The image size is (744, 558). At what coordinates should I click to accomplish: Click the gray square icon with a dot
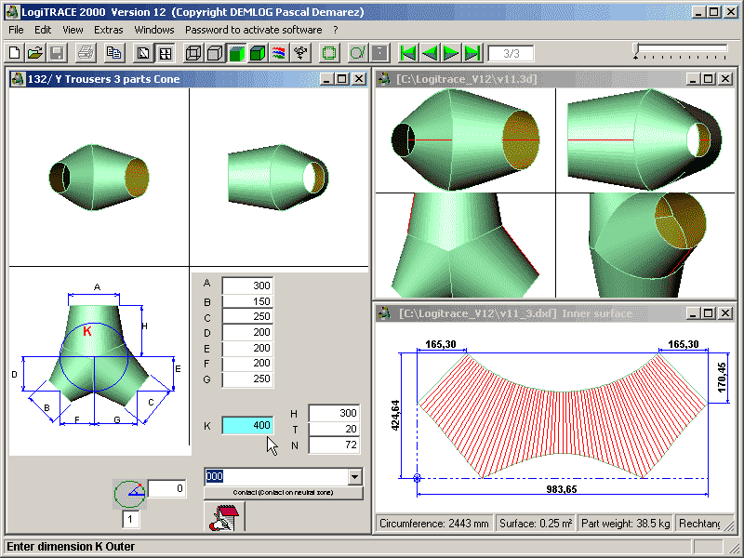pos(379,53)
